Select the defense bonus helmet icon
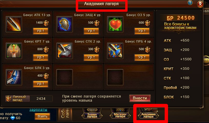Screen dimensions: 209x123 pos(65,24)
